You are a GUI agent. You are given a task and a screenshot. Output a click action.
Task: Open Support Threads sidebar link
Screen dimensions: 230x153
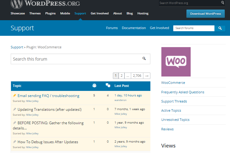(174, 101)
